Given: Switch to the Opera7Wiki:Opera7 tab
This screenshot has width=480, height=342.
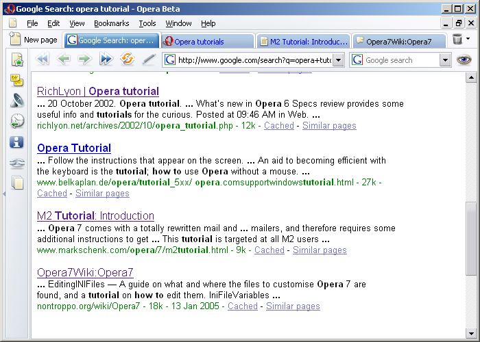Looking at the screenshot, I should pyautogui.click(x=399, y=41).
